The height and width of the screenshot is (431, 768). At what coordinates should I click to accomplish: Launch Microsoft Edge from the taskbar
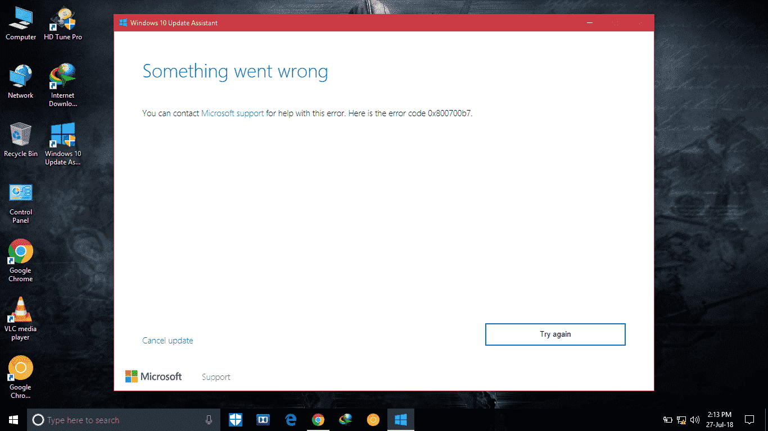point(291,420)
